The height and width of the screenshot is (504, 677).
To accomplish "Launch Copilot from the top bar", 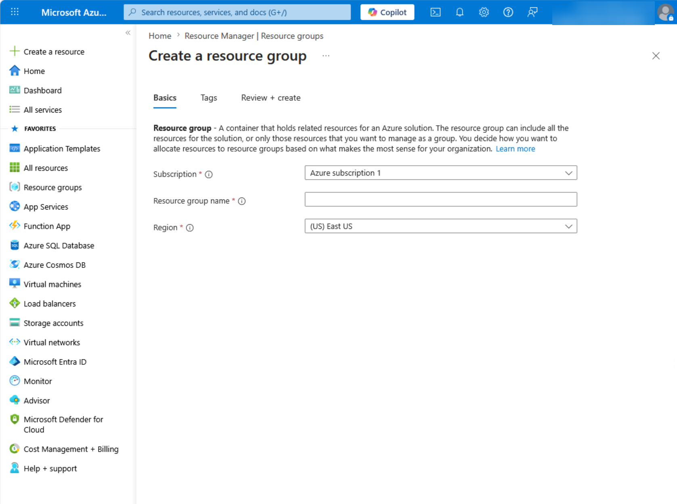I will tap(387, 12).
